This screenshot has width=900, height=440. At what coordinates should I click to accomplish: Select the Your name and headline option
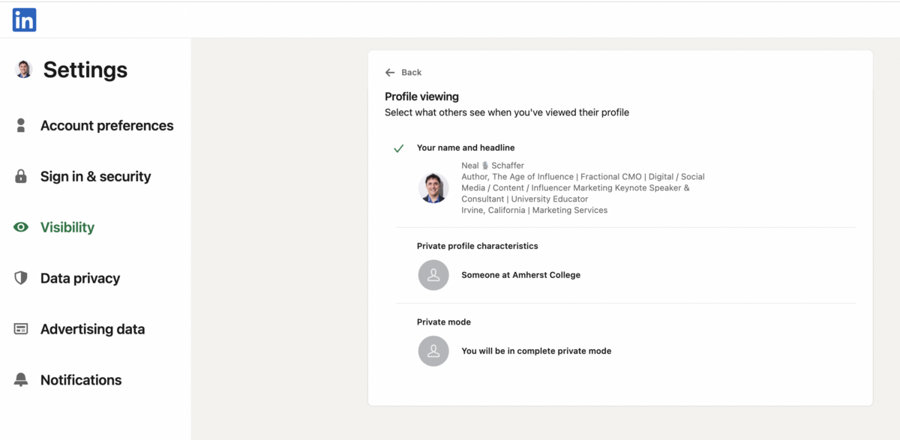[466, 148]
